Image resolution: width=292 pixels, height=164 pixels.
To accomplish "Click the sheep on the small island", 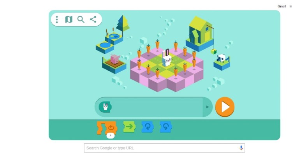I will point(221,58).
